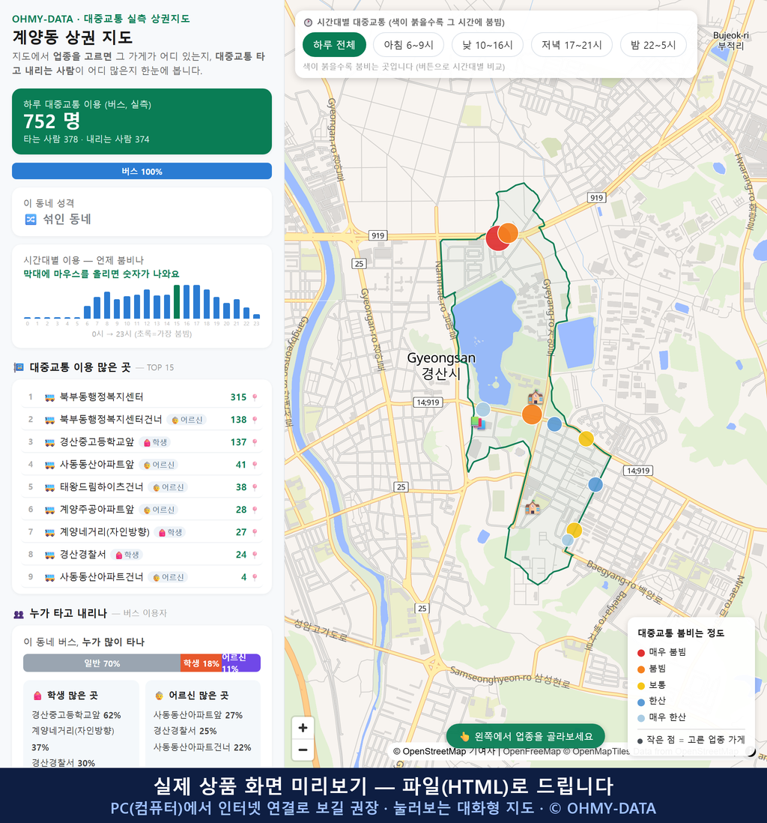
Task: Click the map pin icon for 계양네거리(자인방향)
Action: (255, 532)
